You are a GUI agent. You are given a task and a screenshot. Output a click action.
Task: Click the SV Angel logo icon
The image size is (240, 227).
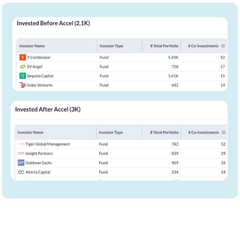click(23, 67)
